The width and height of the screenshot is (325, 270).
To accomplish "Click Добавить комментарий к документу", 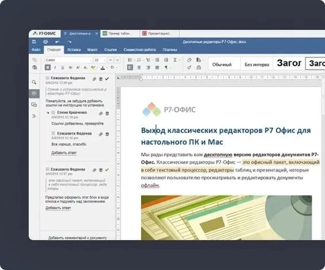I will [78, 238].
